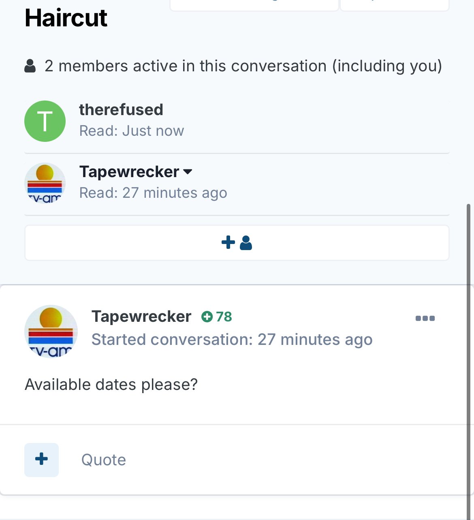Expand the caret dropdown next to Tapewrecker
474x520 pixels.
188,172
